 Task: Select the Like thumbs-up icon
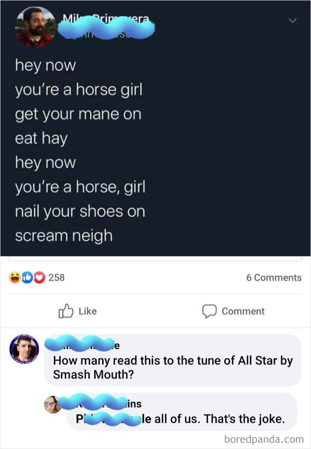[65, 311]
